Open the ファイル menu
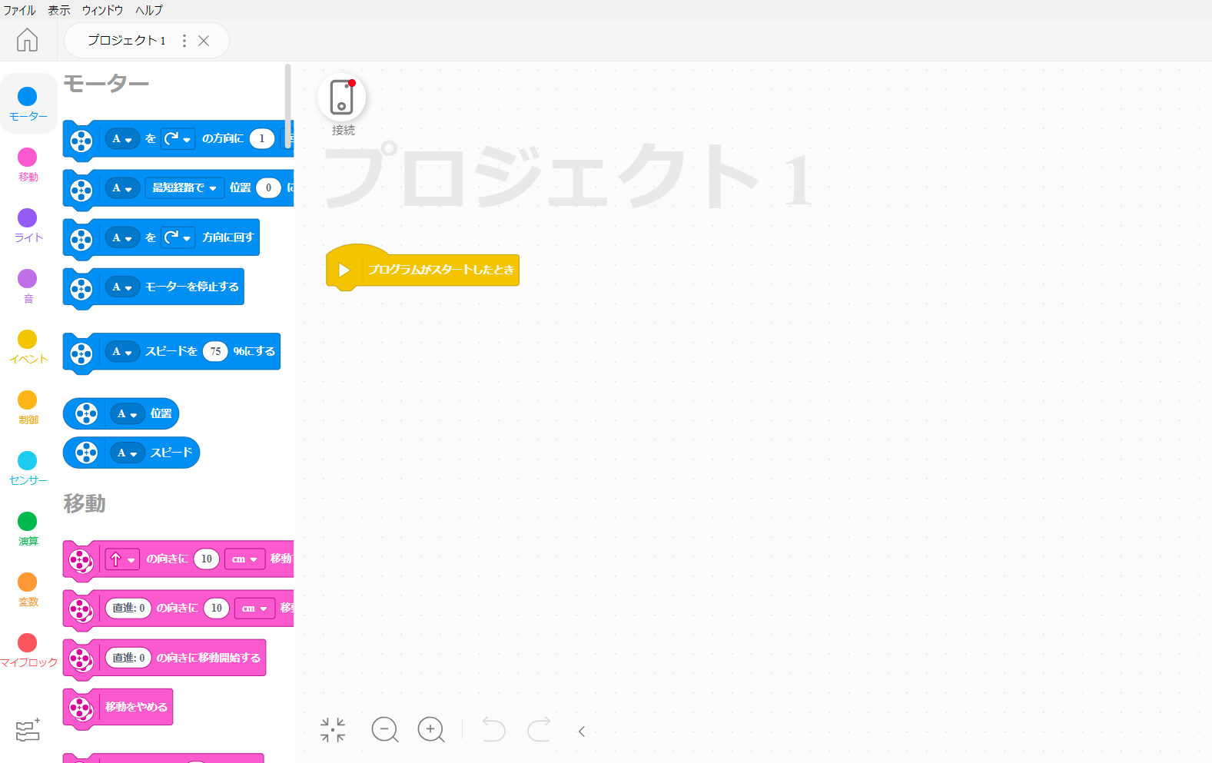The width and height of the screenshot is (1212, 763). 19,10
